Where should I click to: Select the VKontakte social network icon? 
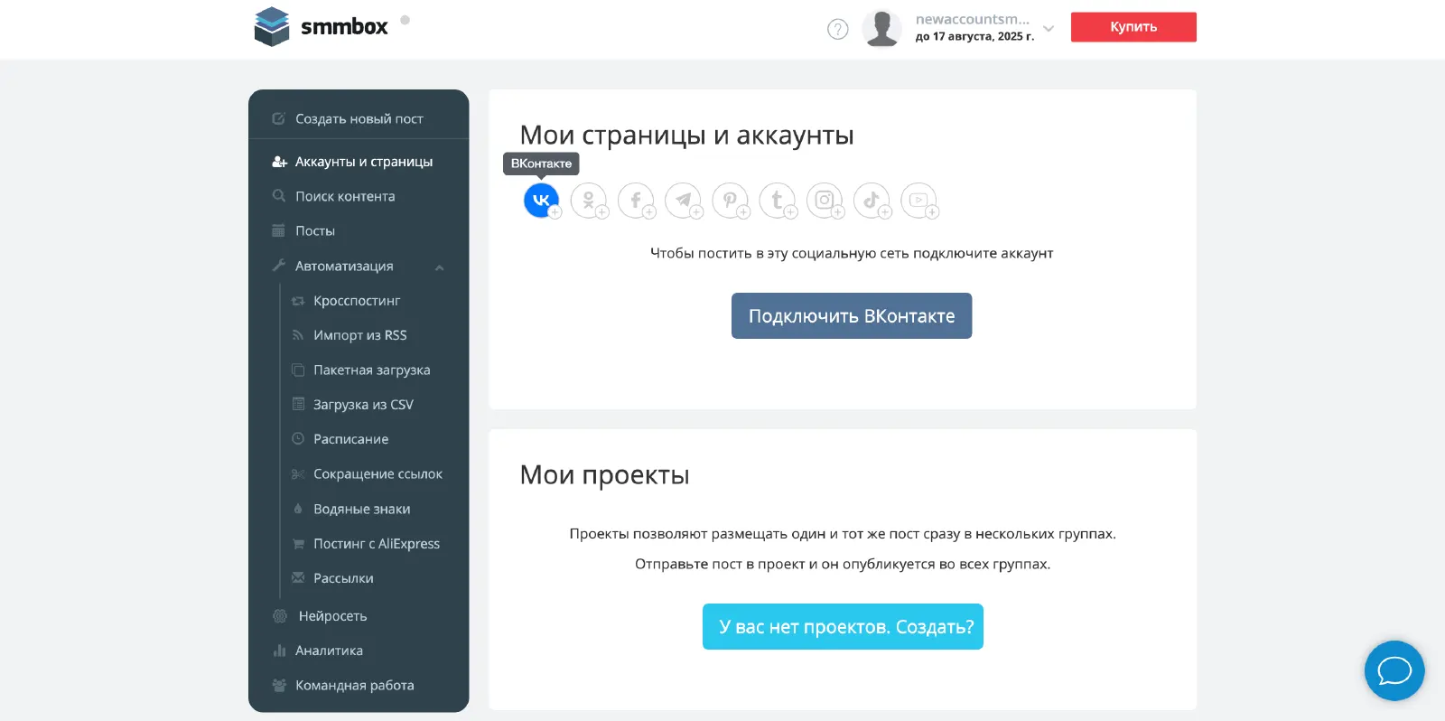541,201
